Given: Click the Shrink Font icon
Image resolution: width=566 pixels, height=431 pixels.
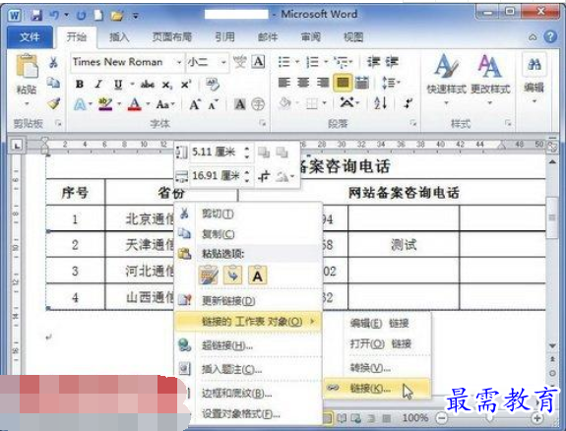Looking at the screenshot, I should click(213, 104).
